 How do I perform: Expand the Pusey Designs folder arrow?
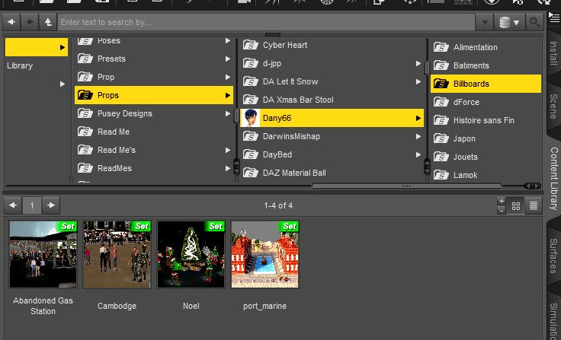pyautogui.click(x=228, y=113)
